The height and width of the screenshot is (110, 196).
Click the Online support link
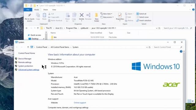click(80, 103)
